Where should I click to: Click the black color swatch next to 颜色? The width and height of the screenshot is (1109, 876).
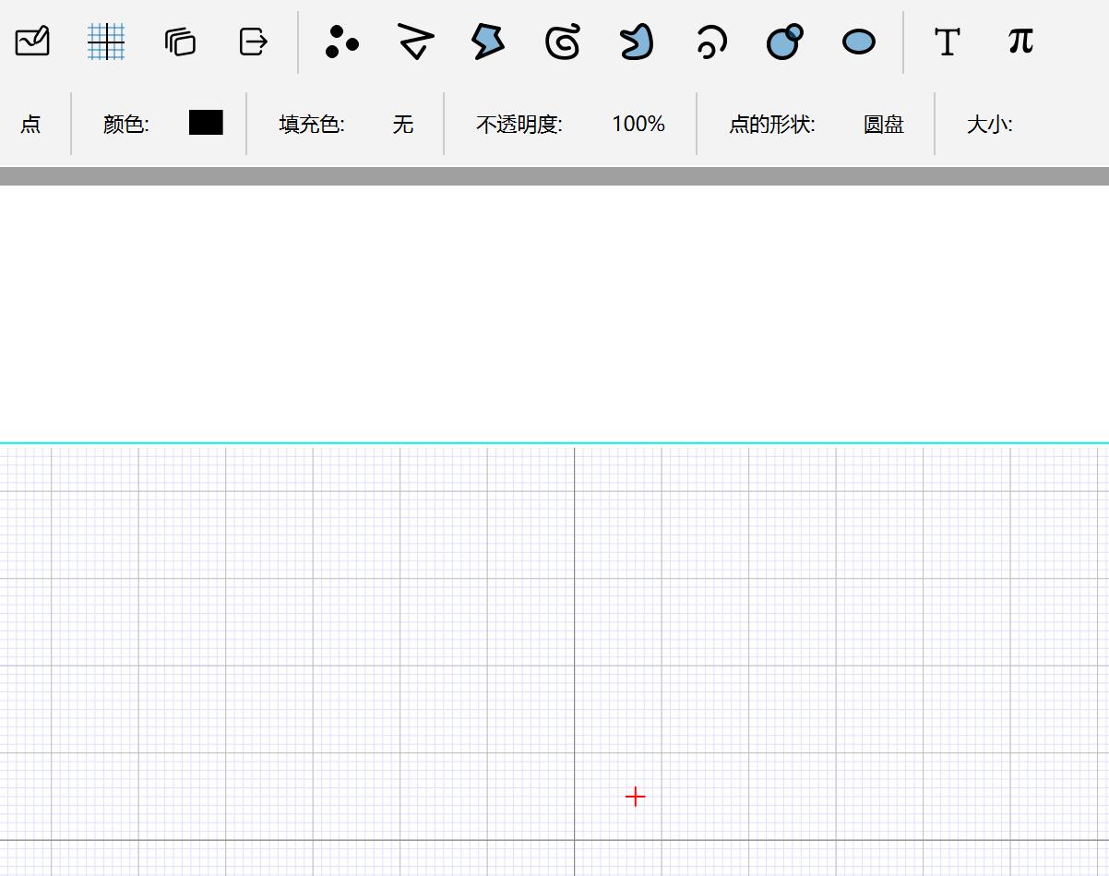point(206,123)
